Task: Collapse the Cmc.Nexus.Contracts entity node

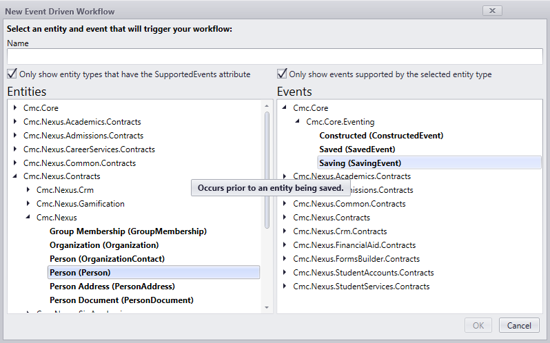Action: click(15, 177)
